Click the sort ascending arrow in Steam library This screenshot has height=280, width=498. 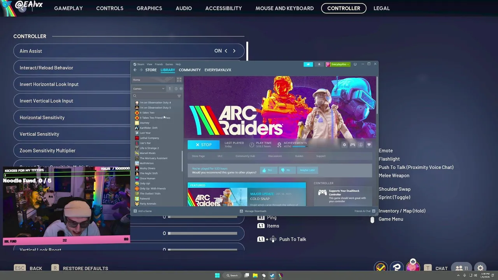click(x=170, y=89)
